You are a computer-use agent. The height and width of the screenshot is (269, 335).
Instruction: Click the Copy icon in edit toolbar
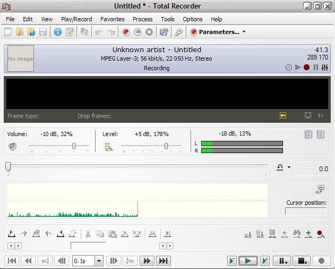click(x=100, y=234)
